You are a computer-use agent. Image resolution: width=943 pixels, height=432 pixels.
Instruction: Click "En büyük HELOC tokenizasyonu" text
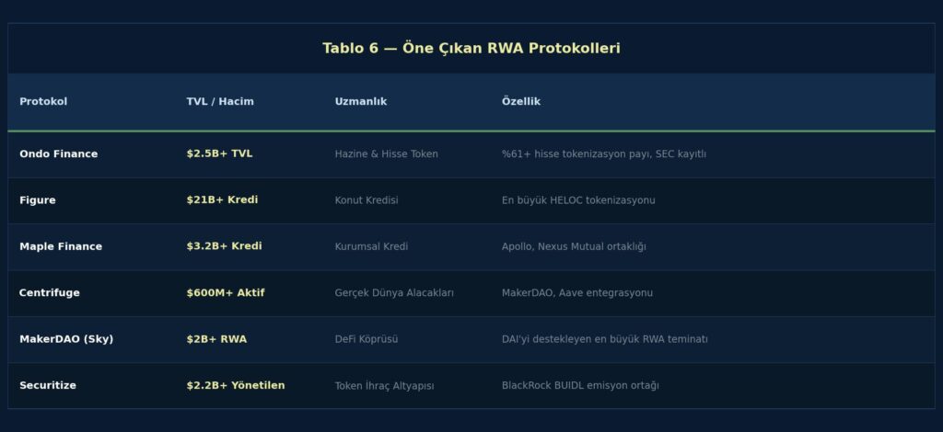578,200
